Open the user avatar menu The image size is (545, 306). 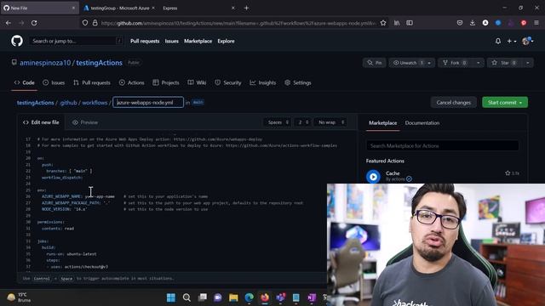click(527, 41)
